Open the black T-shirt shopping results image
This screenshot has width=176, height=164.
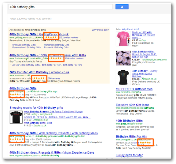pos(16,117)
